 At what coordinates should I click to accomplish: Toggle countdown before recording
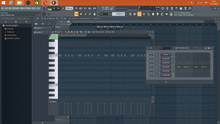pyautogui.click(x=85, y=8)
